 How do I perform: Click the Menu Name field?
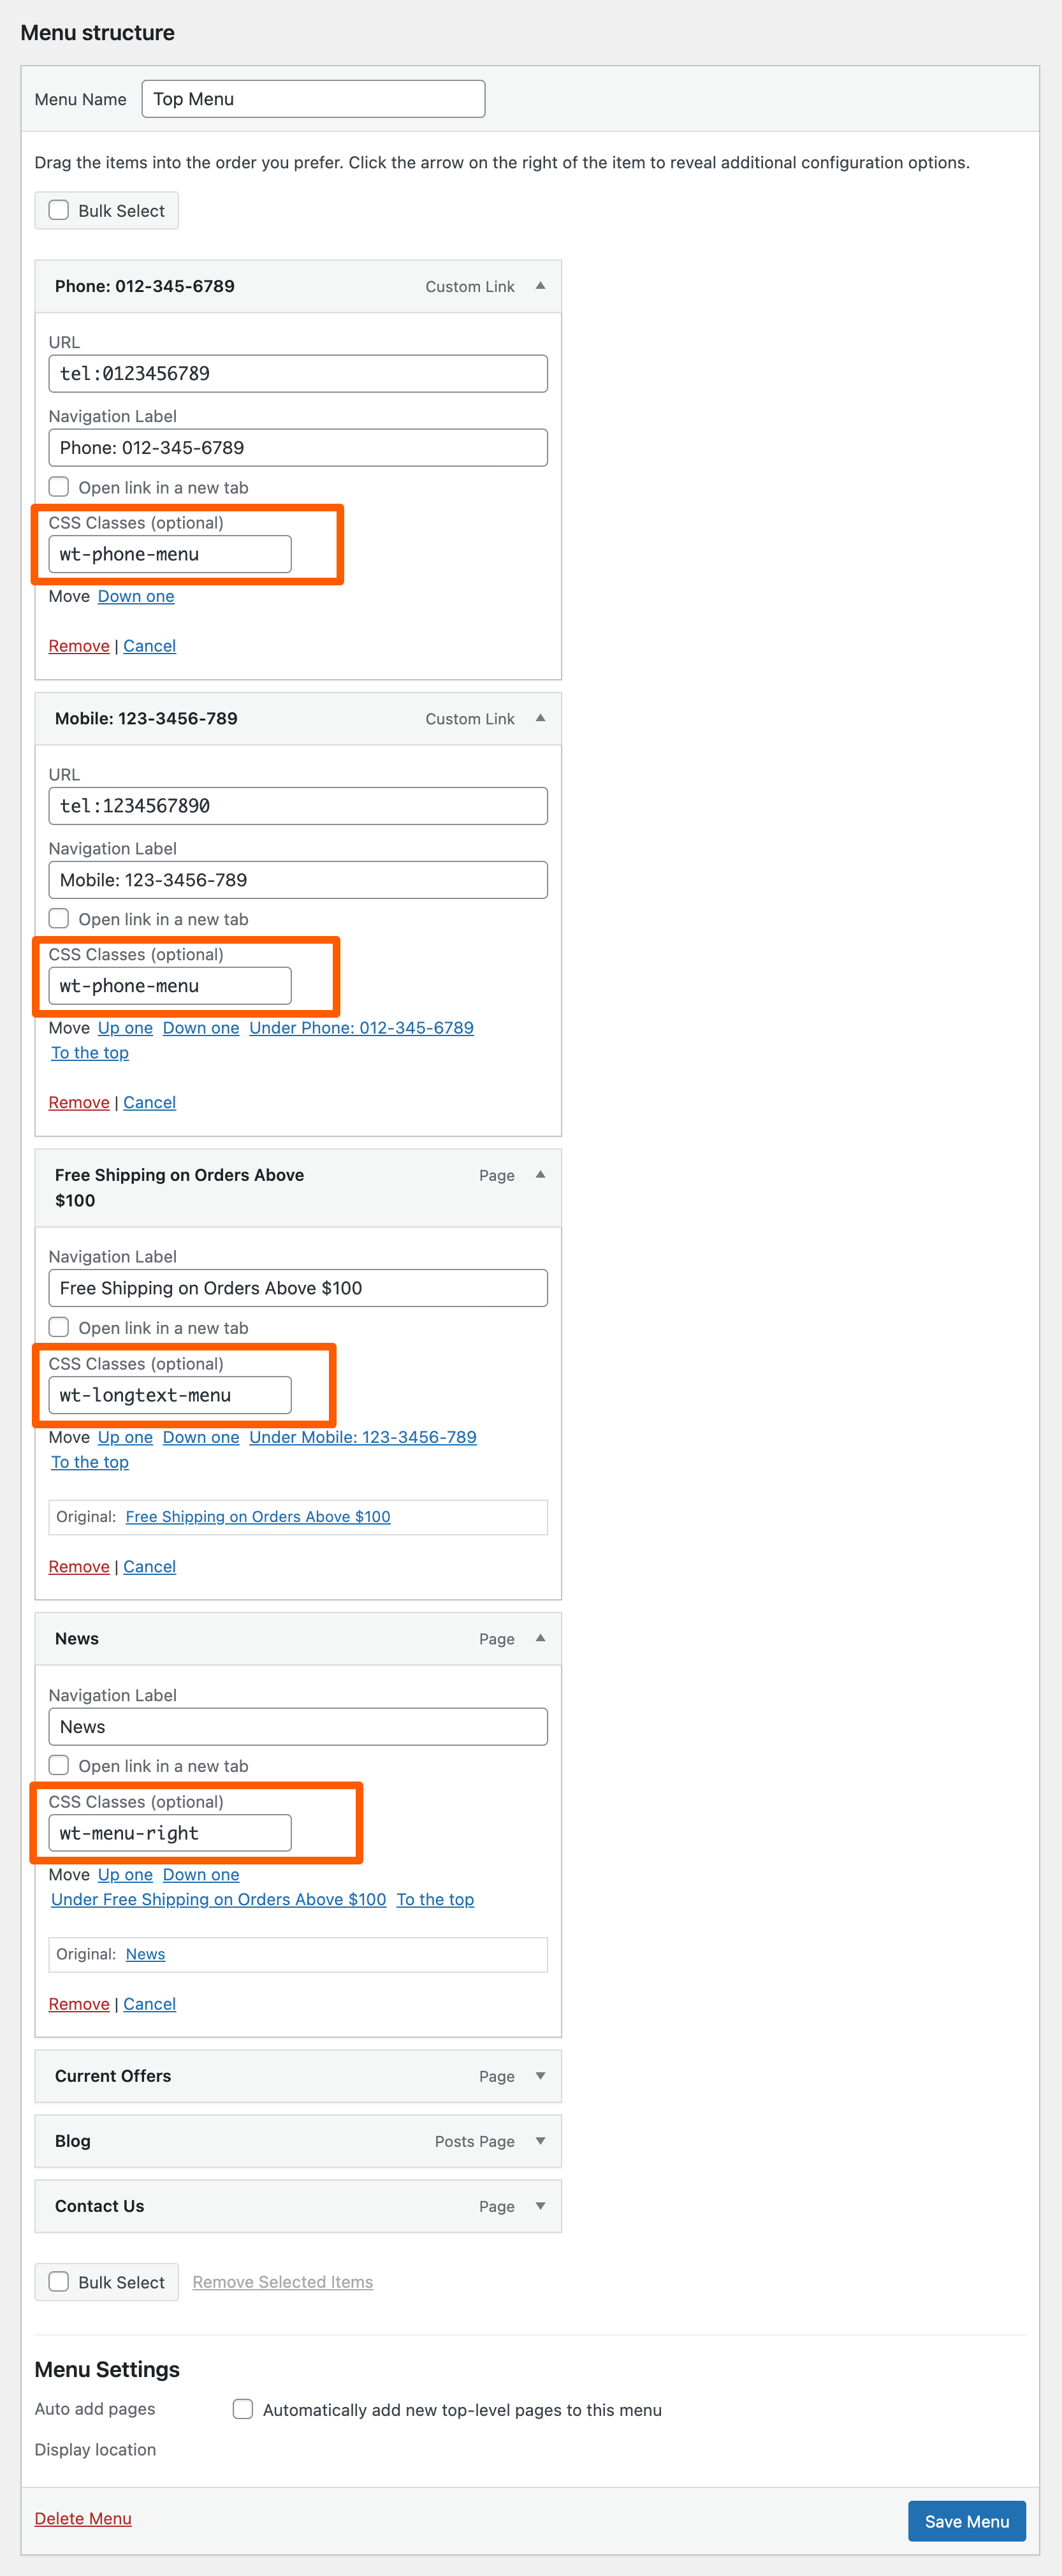click(x=313, y=99)
